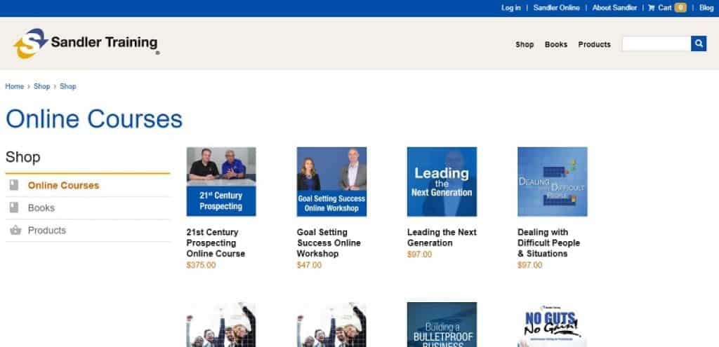Select Products in the header navigation
719x347 pixels.
coord(594,44)
